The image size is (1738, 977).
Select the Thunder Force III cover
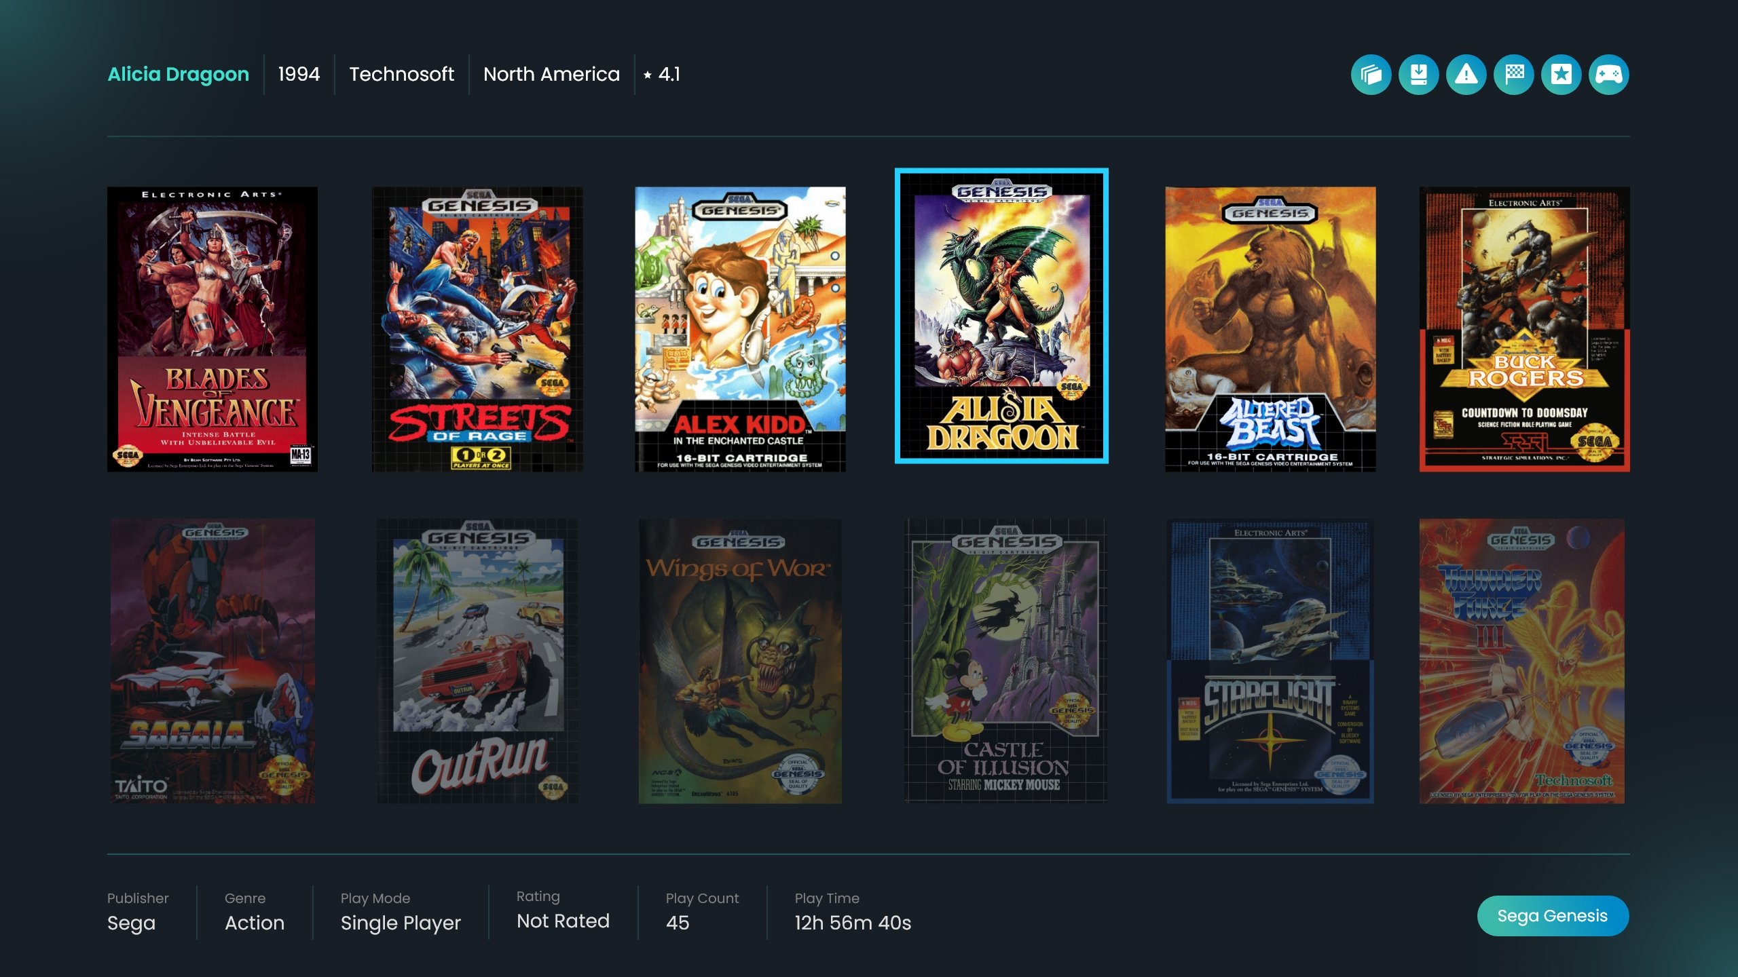1522,662
